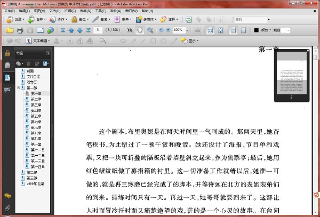Click the page number input box

[98, 30]
